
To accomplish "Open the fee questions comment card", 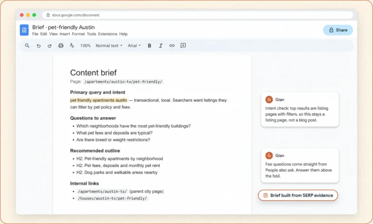I will click(300, 165).
